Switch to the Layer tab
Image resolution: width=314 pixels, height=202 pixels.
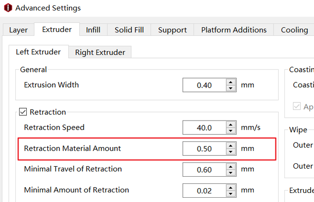(x=19, y=30)
